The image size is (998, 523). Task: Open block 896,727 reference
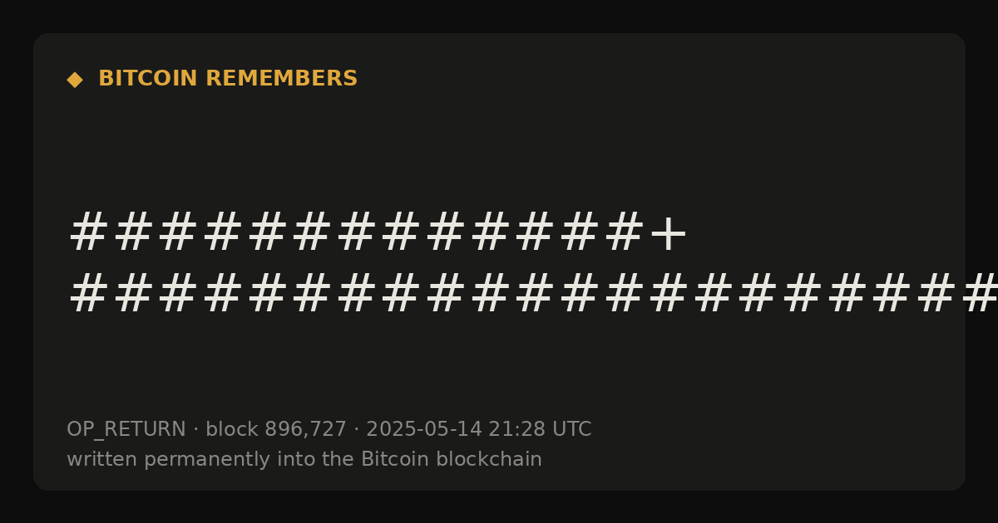pos(276,430)
